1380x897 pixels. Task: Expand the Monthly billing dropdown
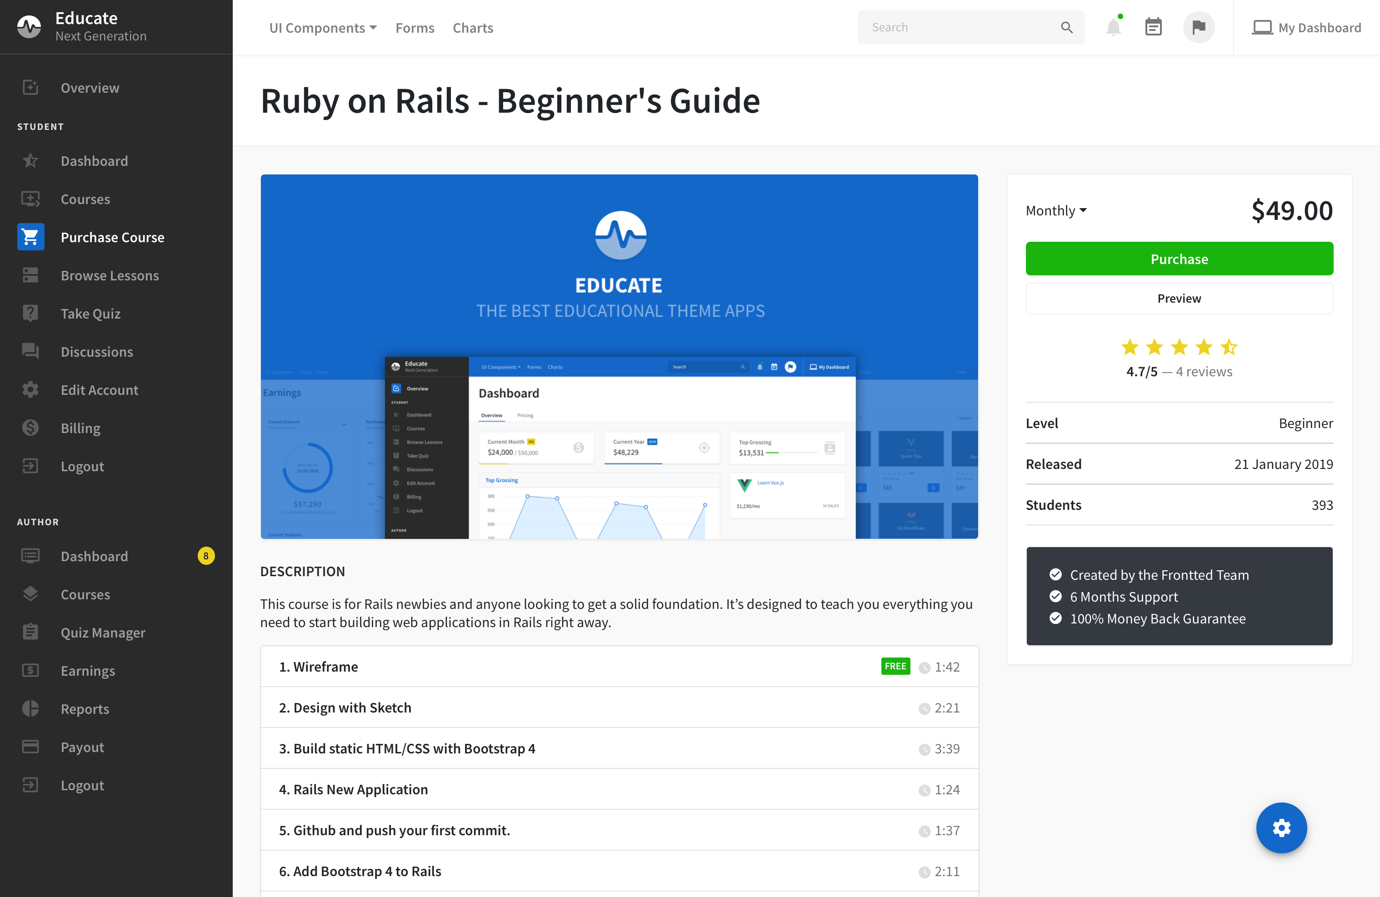(1056, 210)
